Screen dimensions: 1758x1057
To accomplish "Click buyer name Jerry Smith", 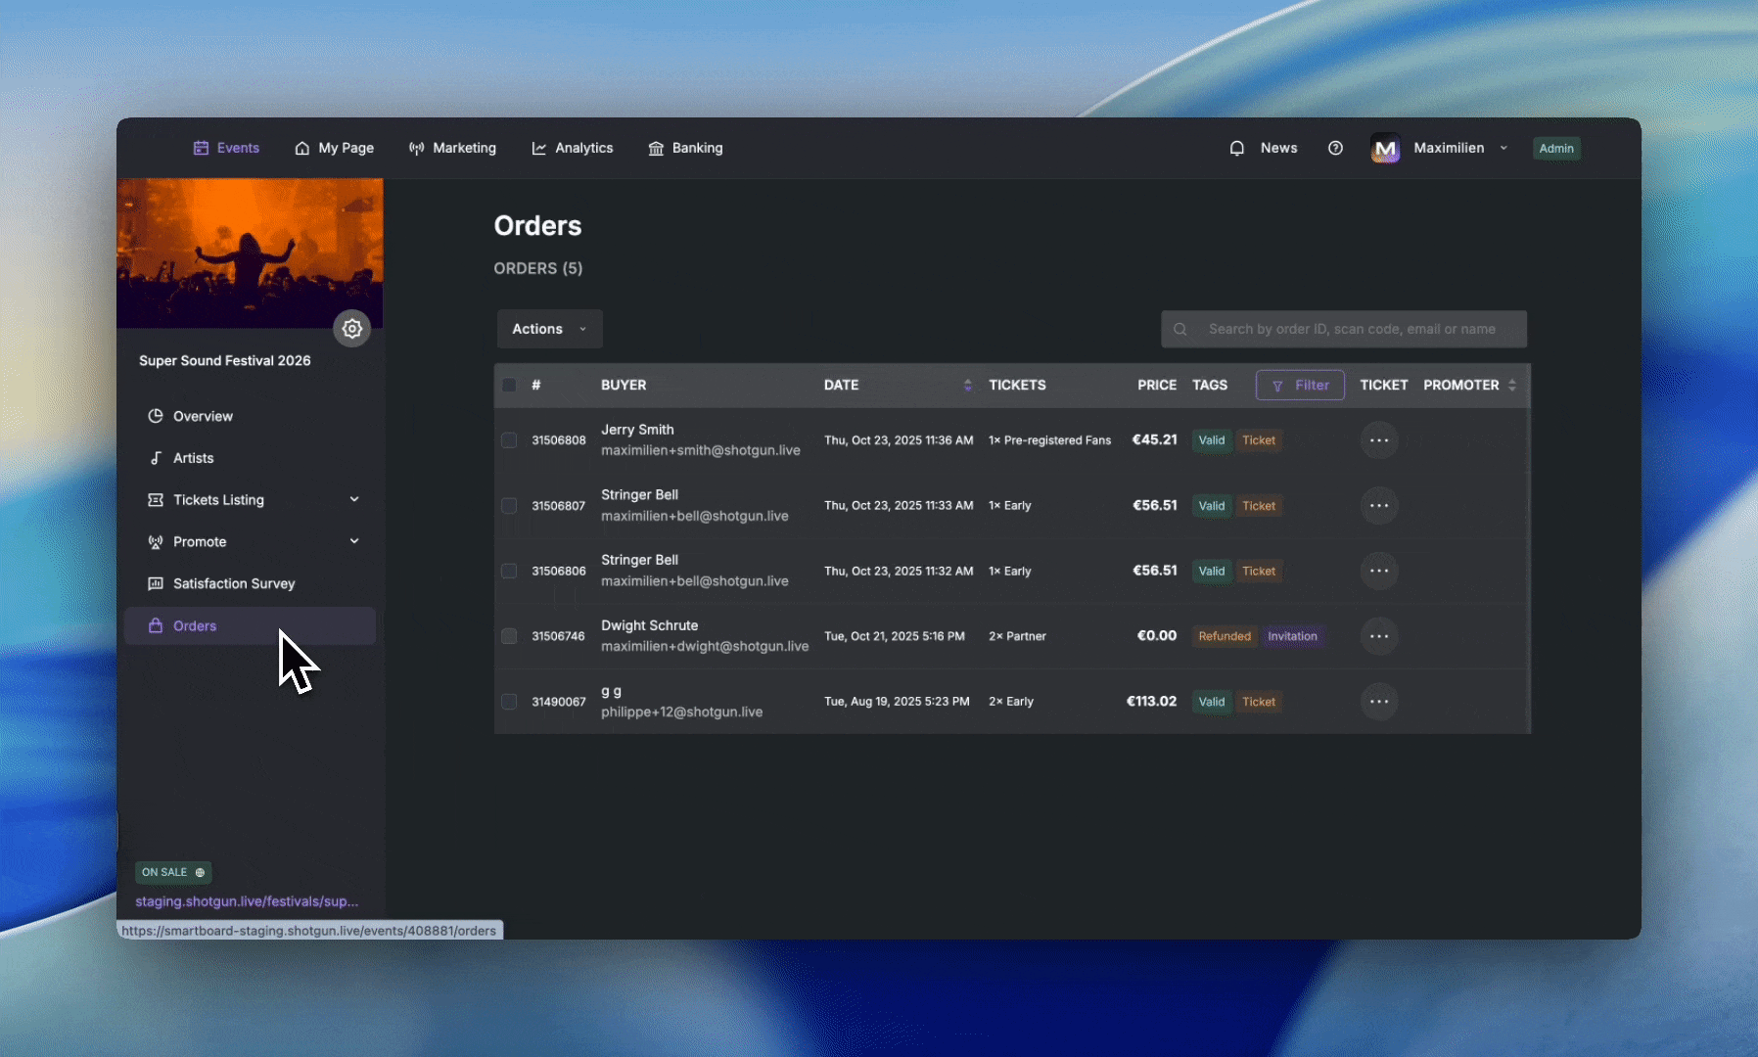I will click(637, 430).
